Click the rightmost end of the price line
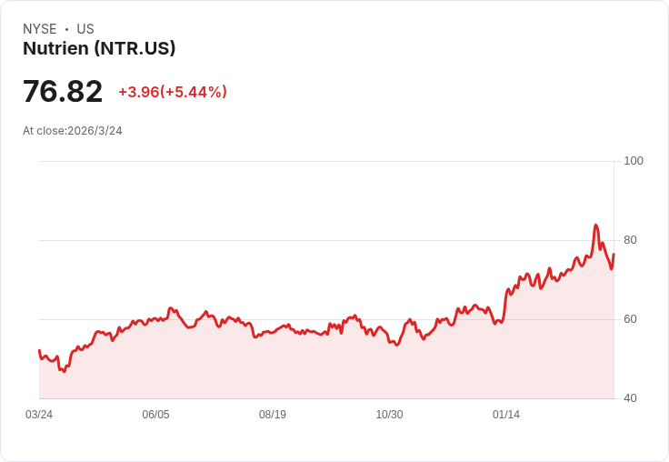 [x=614, y=255]
